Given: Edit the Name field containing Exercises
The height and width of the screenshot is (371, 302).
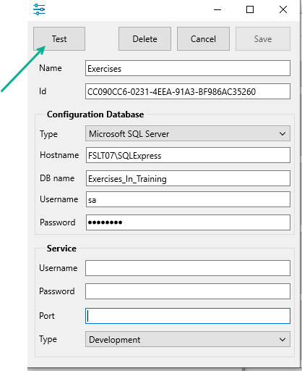Looking at the screenshot, I should 188,68.
